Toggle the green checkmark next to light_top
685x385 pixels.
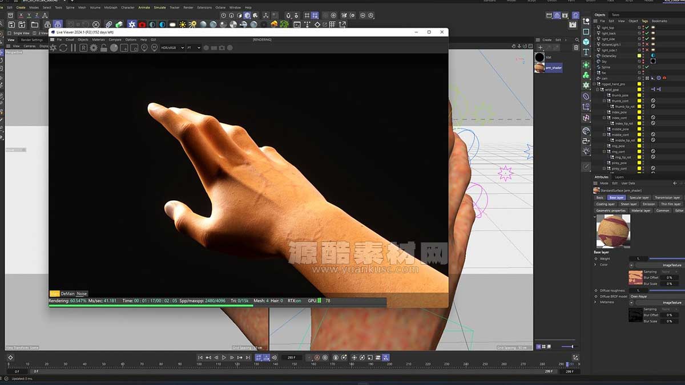click(x=647, y=26)
